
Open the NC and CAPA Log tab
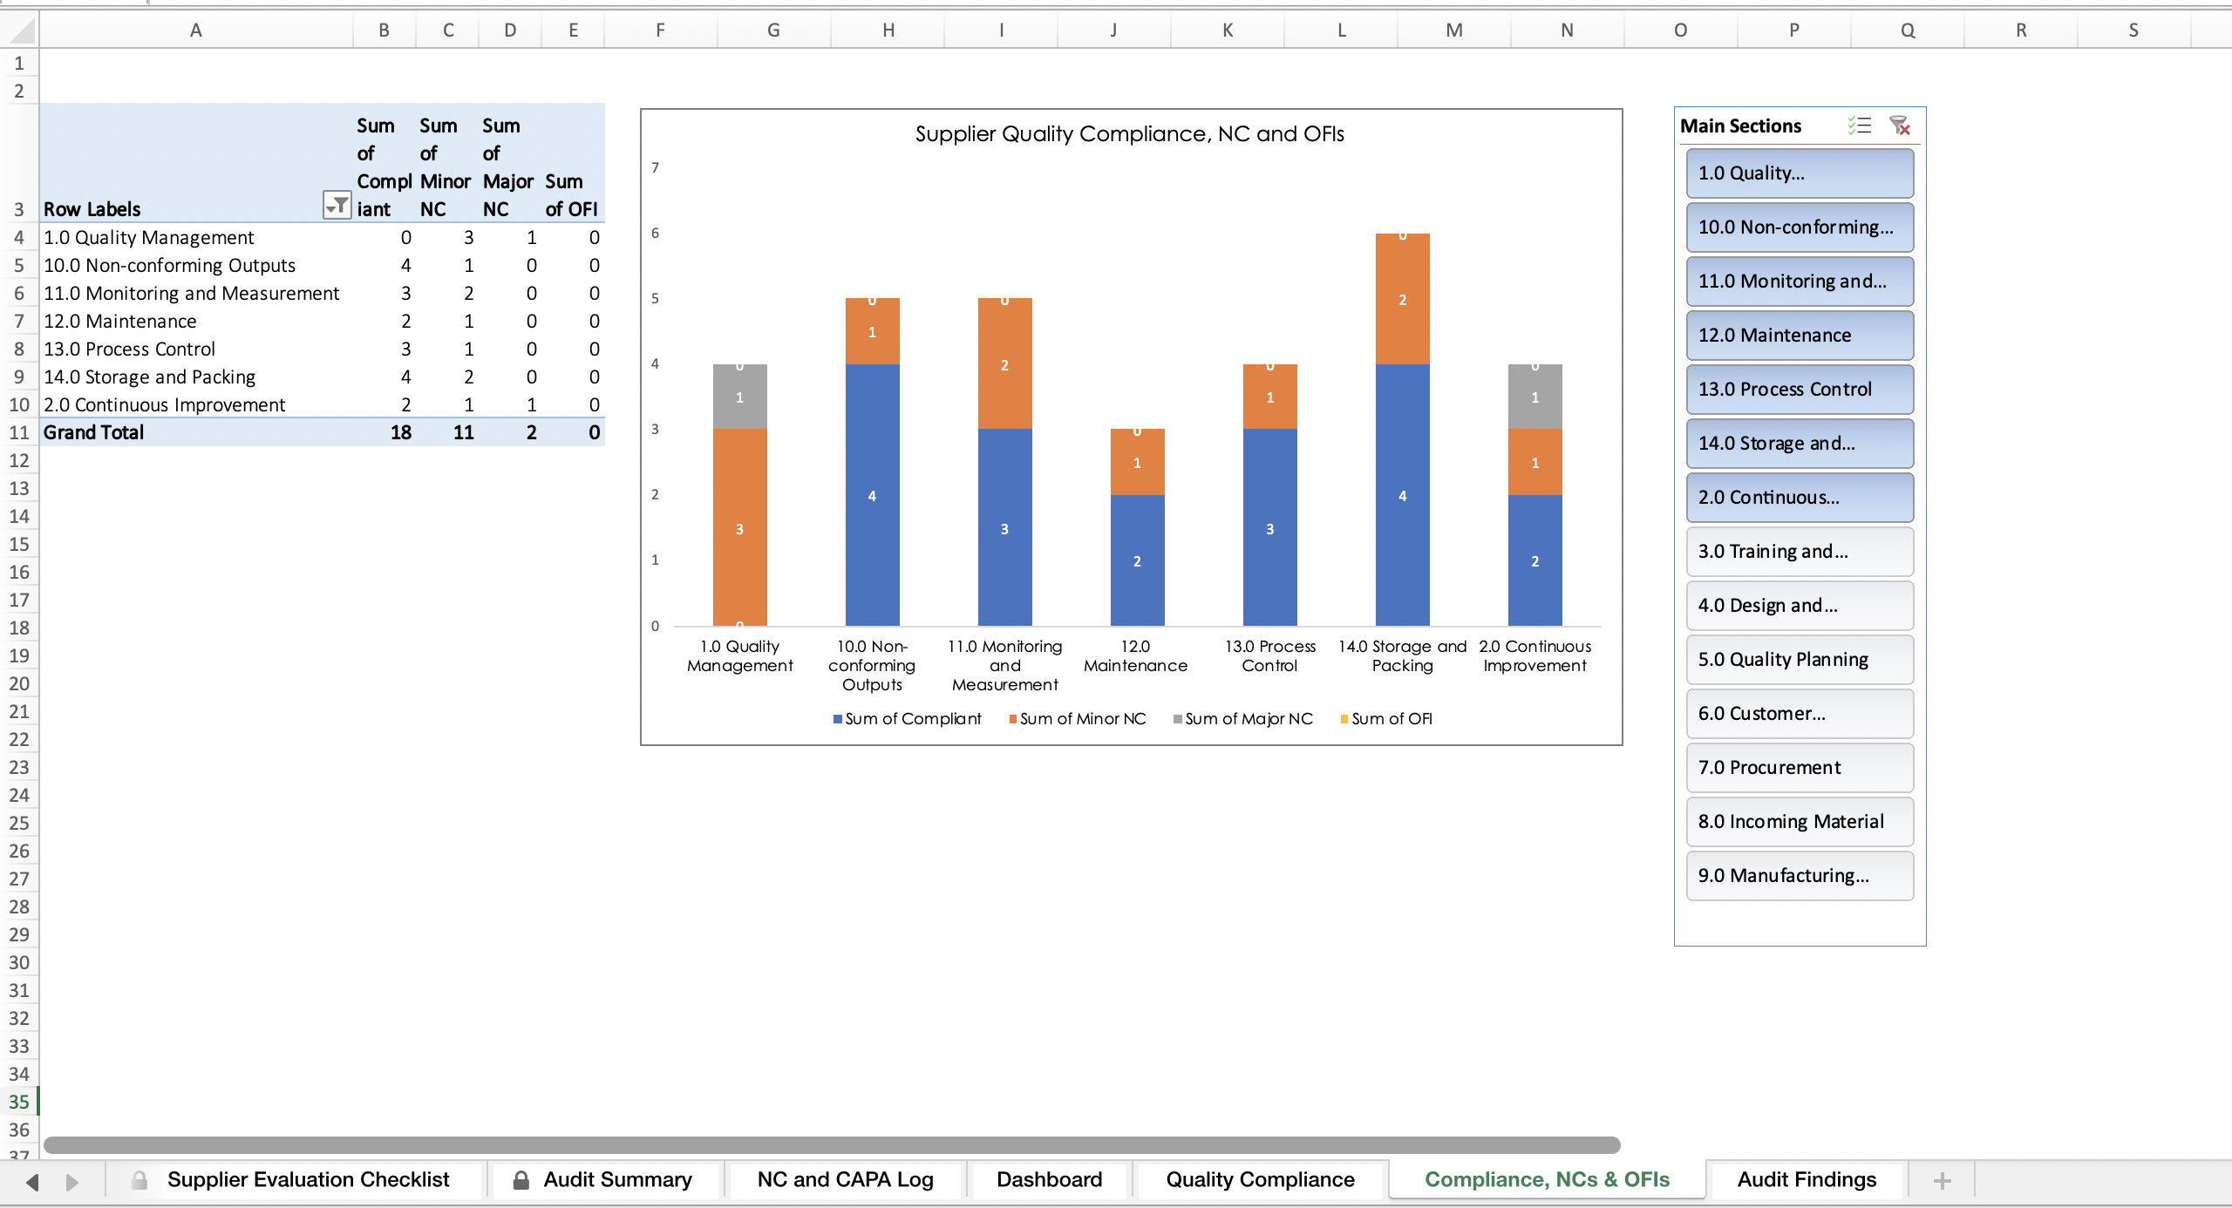(845, 1179)
